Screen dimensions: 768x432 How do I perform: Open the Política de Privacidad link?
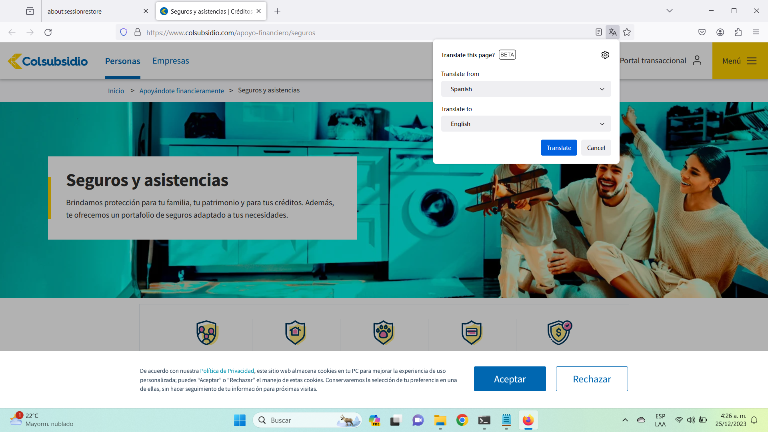[x=227, y=371]
